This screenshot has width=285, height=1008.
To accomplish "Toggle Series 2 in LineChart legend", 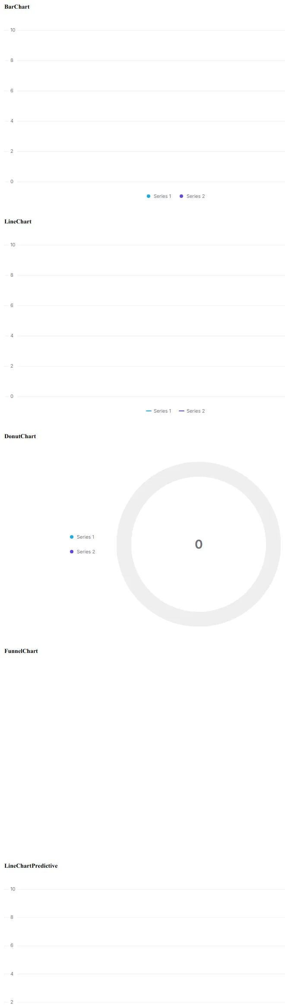I will 192,411.
